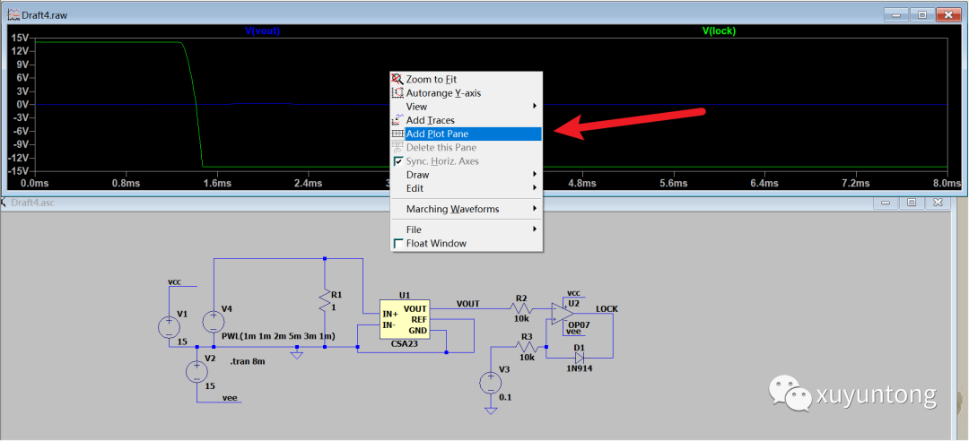Open the File submenu entry

click(x=467, y=229)
